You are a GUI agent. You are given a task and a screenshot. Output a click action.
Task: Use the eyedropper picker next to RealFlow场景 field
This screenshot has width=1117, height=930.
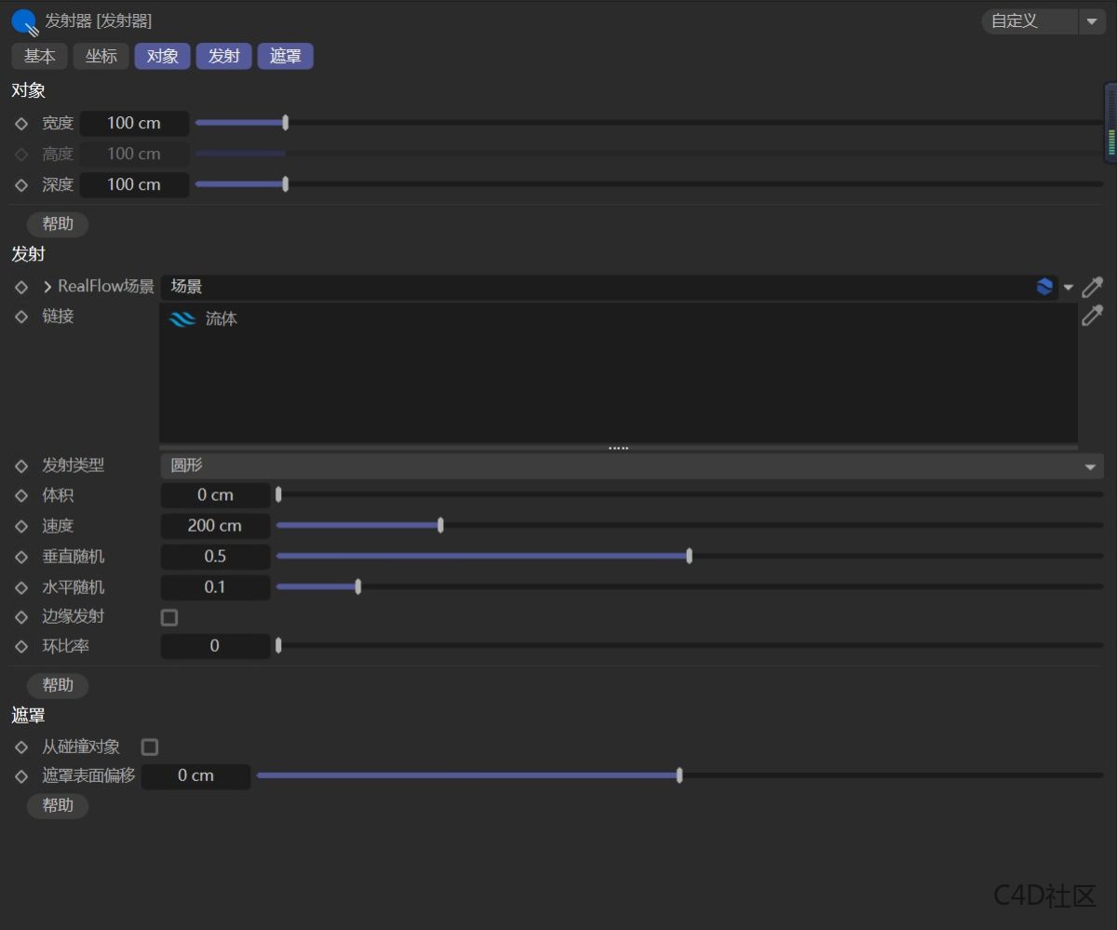pyautogui.click(x=1091, y=286)
